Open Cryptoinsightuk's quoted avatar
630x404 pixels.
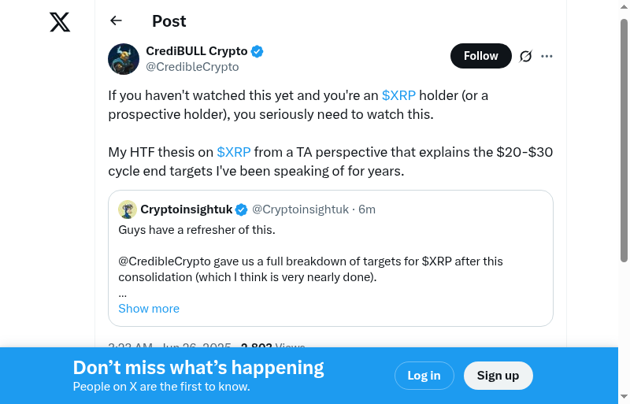[128, 209]
